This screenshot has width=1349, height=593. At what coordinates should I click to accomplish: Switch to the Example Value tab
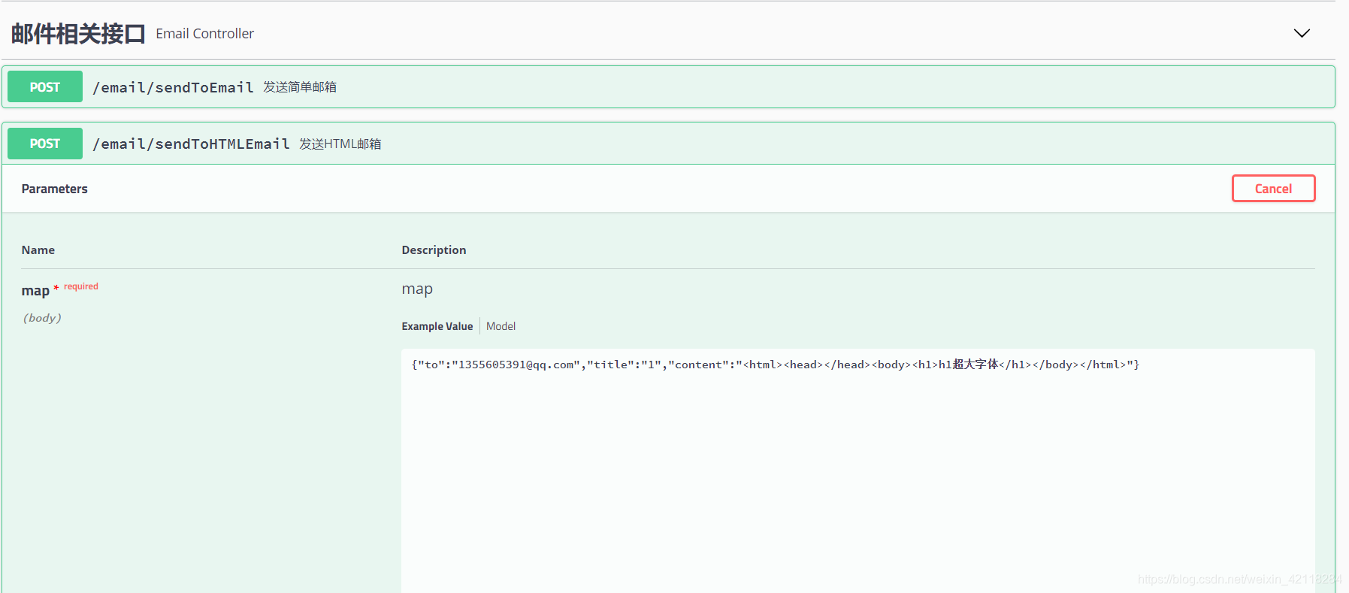pos(437,326)
